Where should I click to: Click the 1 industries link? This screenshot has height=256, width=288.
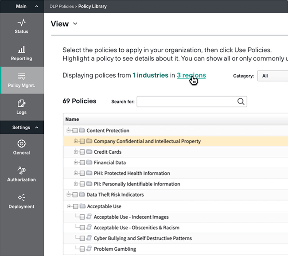(150, 75)
